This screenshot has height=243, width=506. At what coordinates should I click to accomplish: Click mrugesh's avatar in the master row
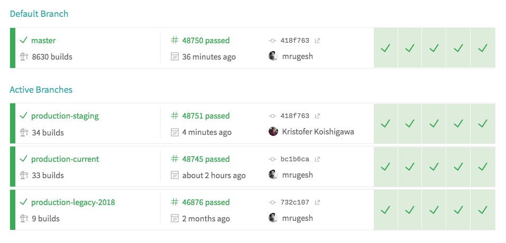[273, 56]
